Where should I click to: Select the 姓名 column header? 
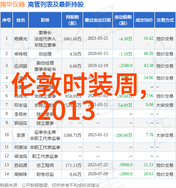click(21, 20)
